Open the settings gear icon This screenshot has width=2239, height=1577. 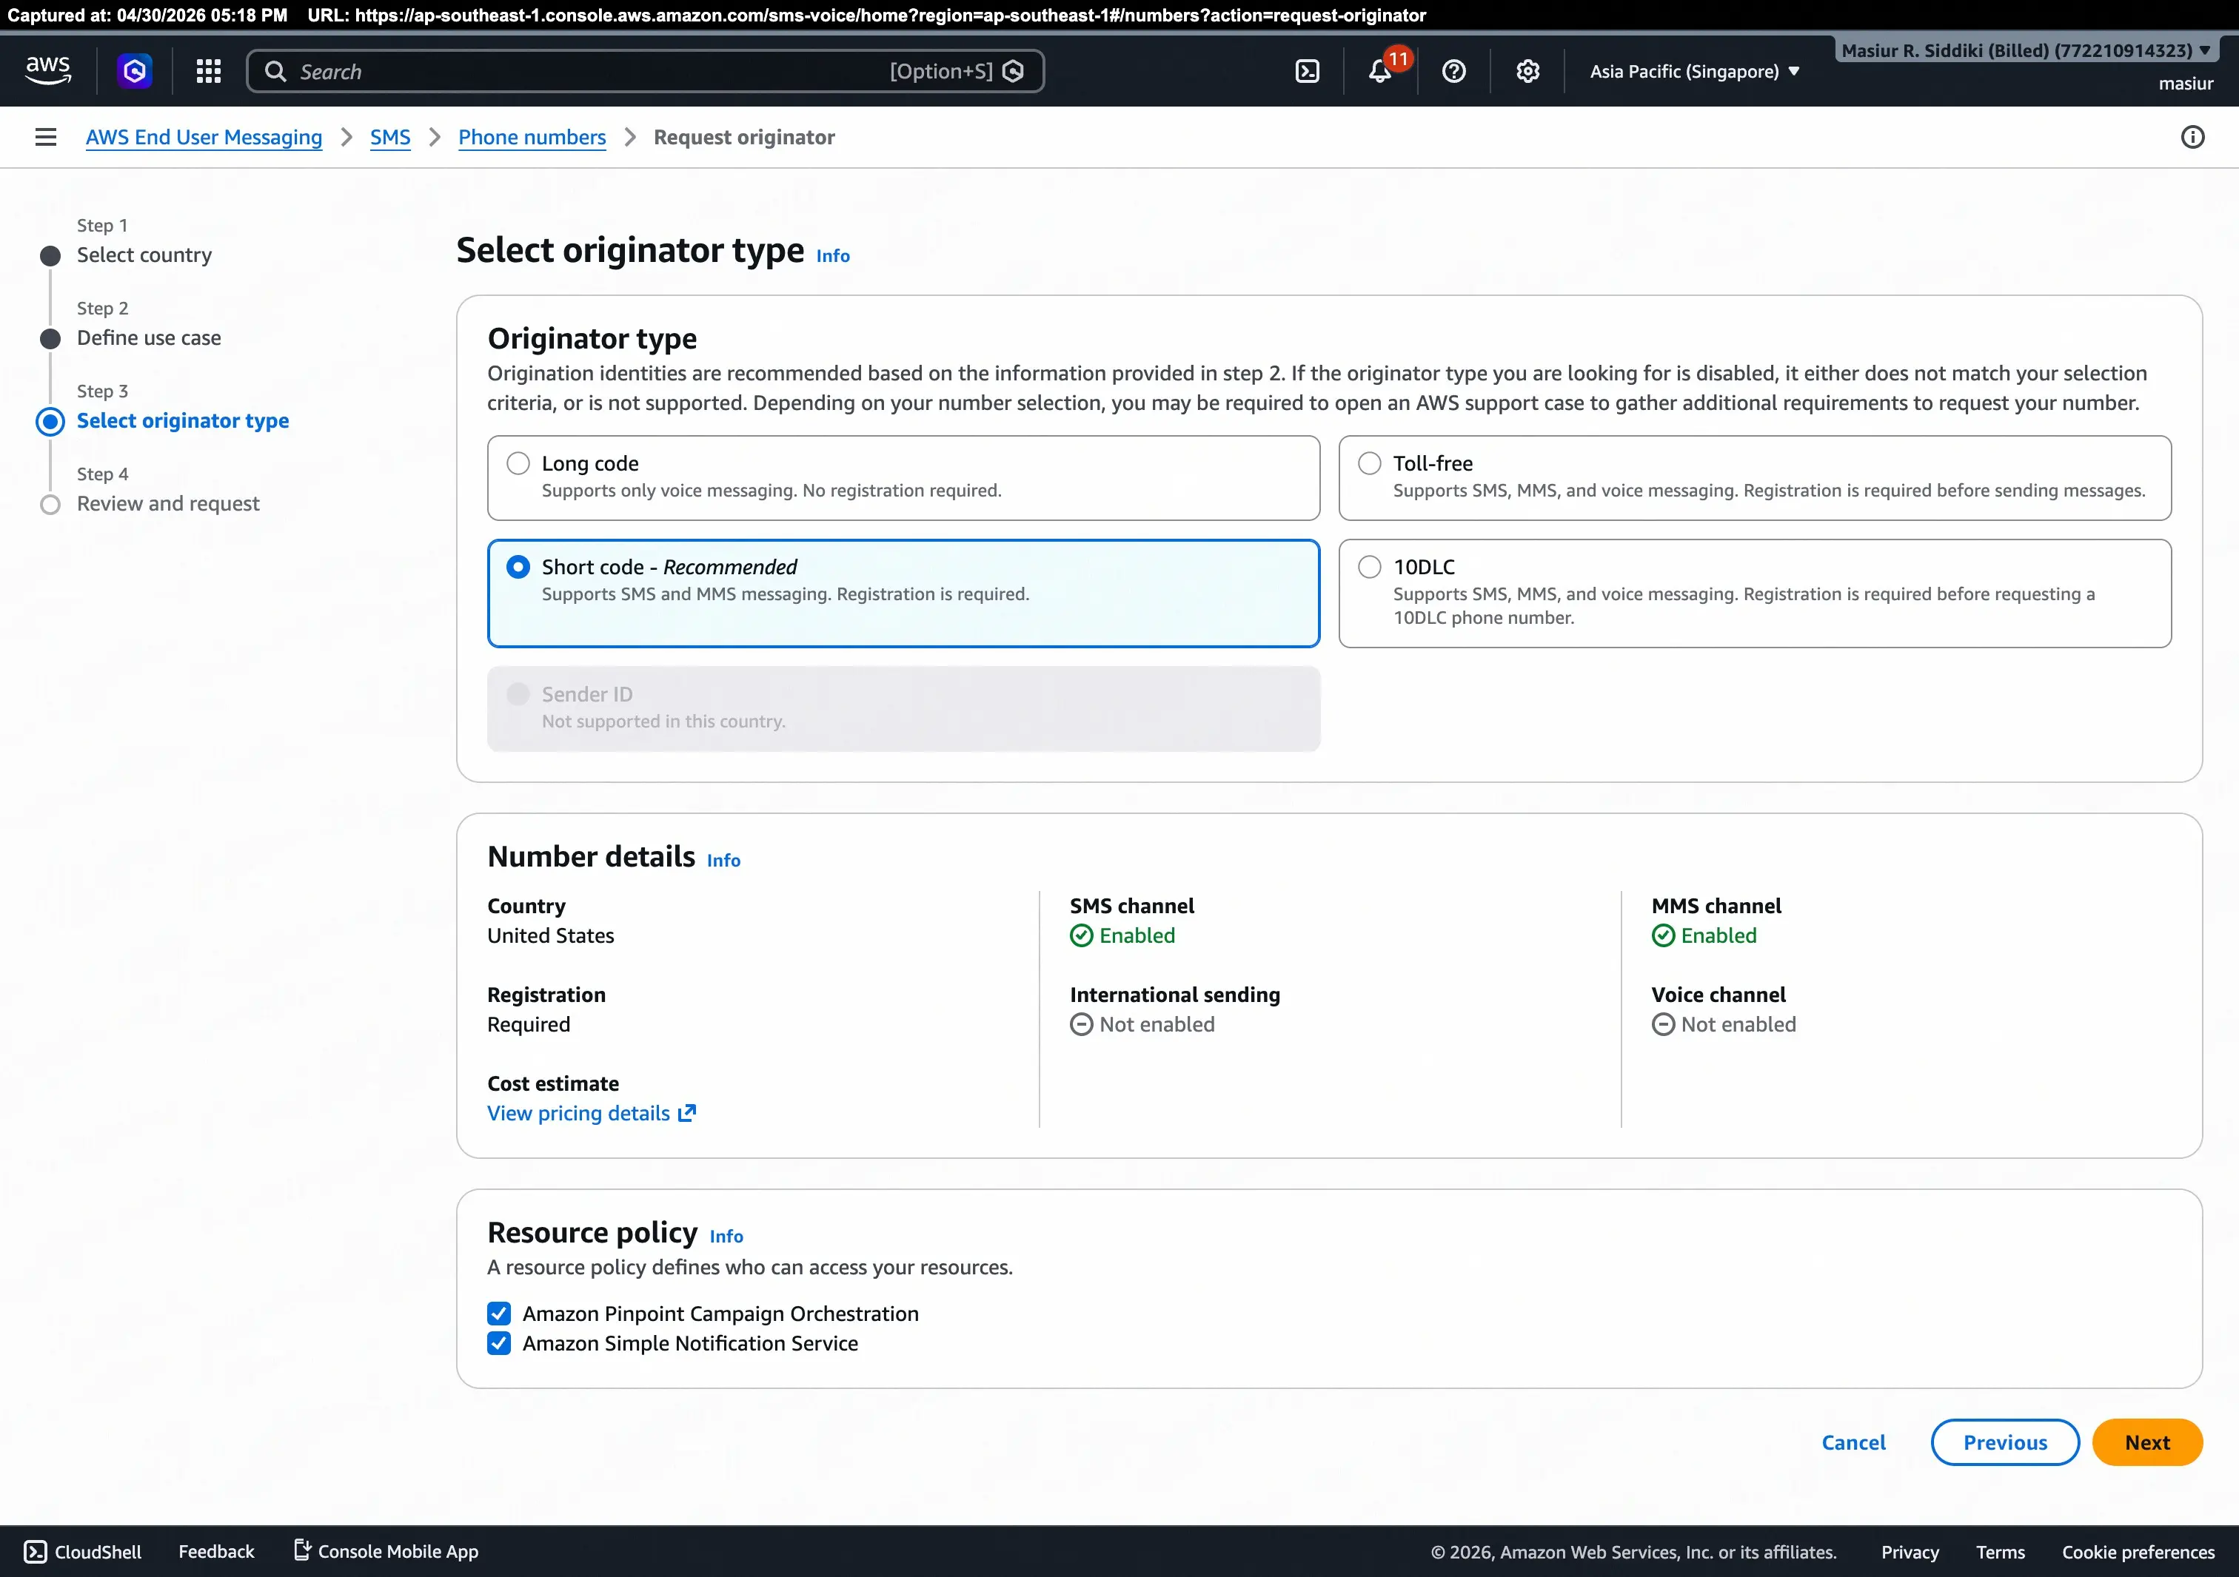[x=1528, y=71]
